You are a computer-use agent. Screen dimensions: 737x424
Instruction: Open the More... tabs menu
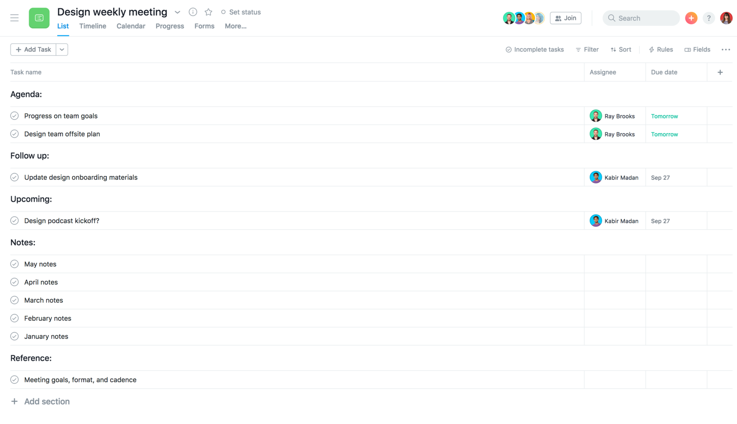(235, 26)
